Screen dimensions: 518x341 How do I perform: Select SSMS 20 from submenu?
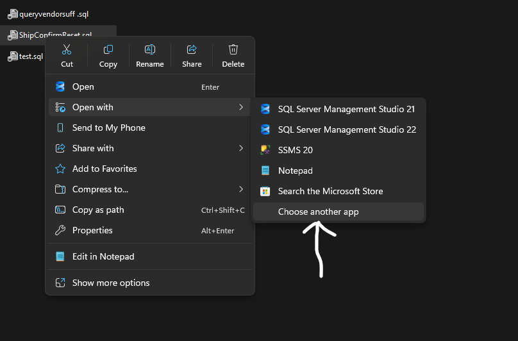point(295,150)
